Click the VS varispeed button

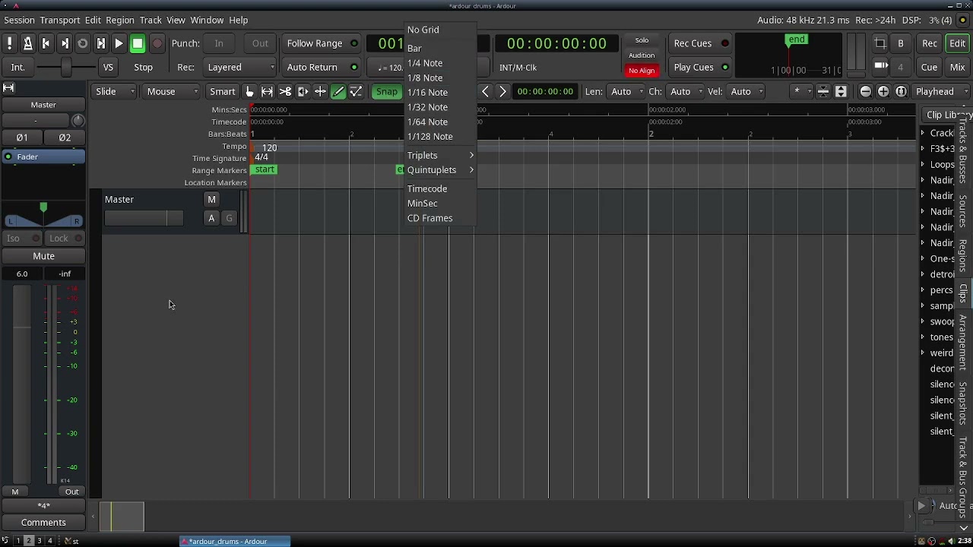[108, 67]
